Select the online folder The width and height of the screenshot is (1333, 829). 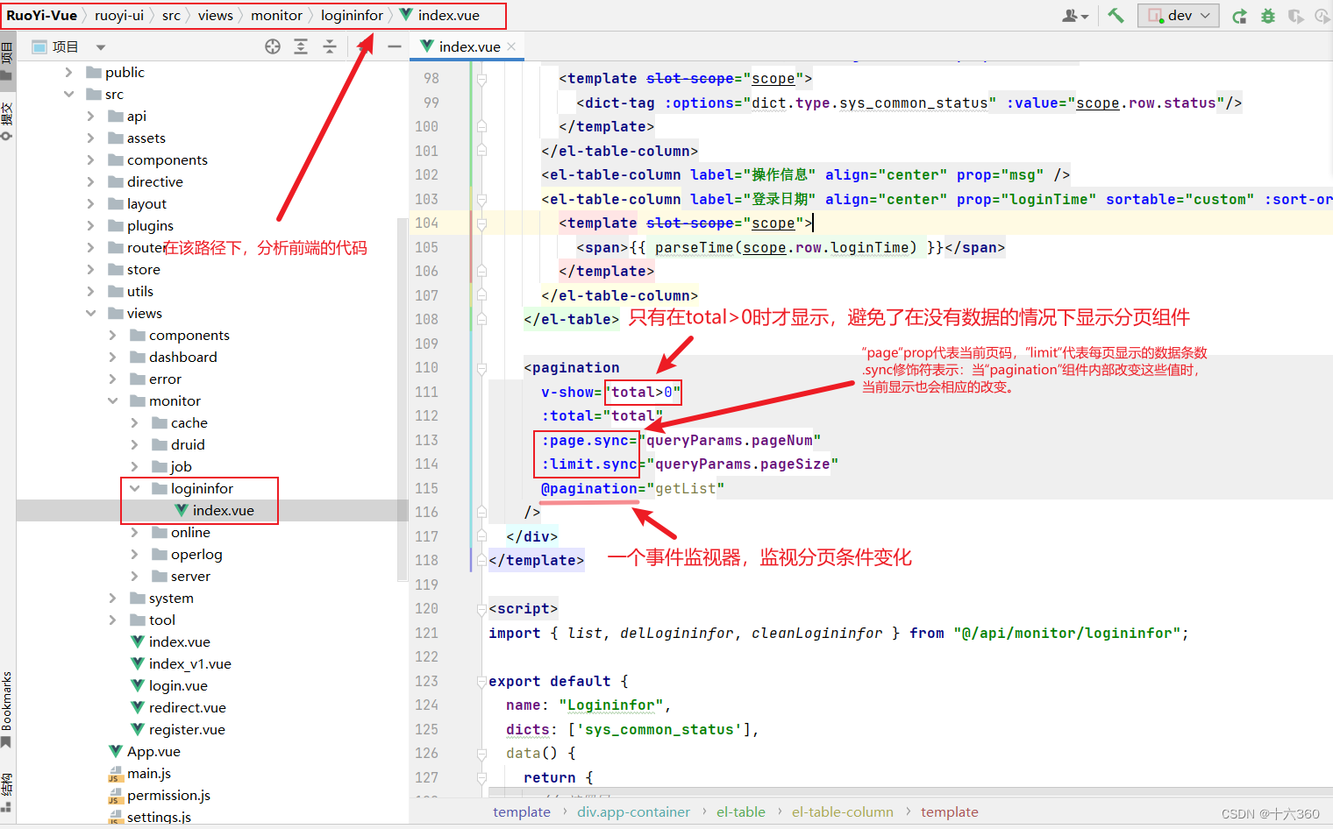[x=190, y=532]
